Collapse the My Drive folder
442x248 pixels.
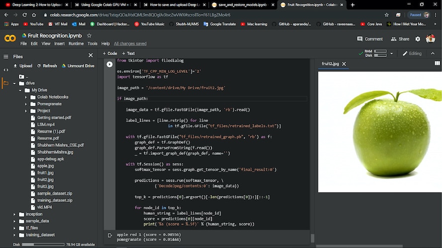coord(21,90)
